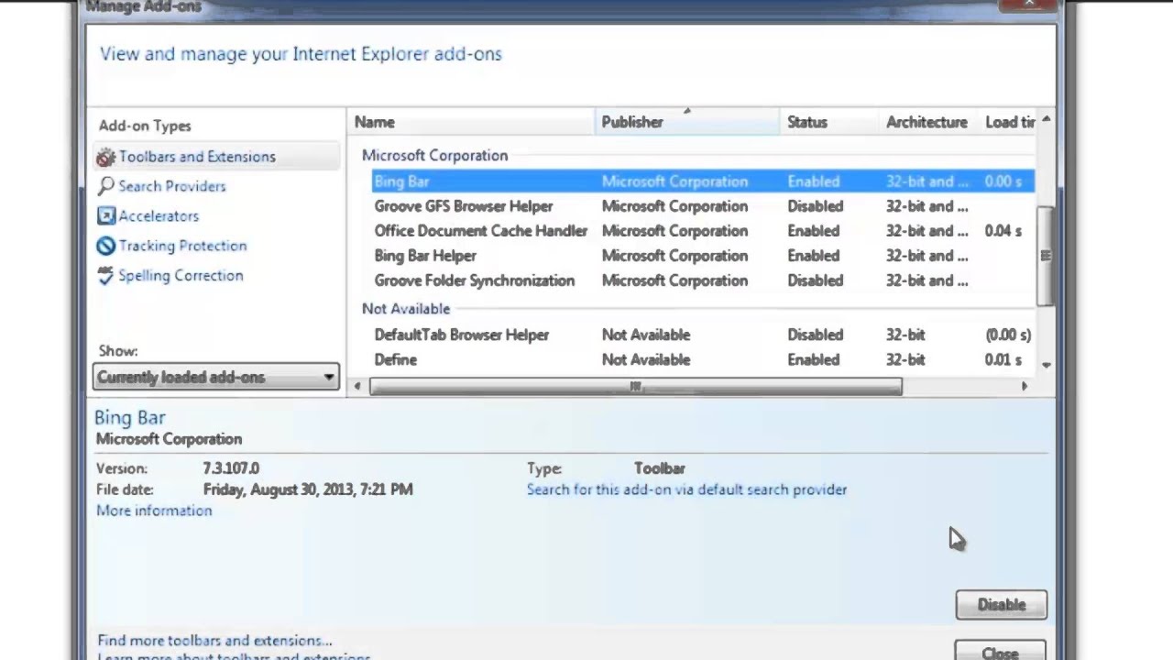The width and height of the screenshot is (1173, 660).
Task: Click 32-bit architecture of DefaultTab Browser Helper
Action: pyautogui.click(x=905, y=335)
